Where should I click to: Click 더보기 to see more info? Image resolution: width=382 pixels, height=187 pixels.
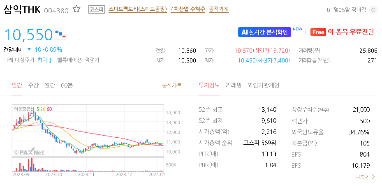365,177
